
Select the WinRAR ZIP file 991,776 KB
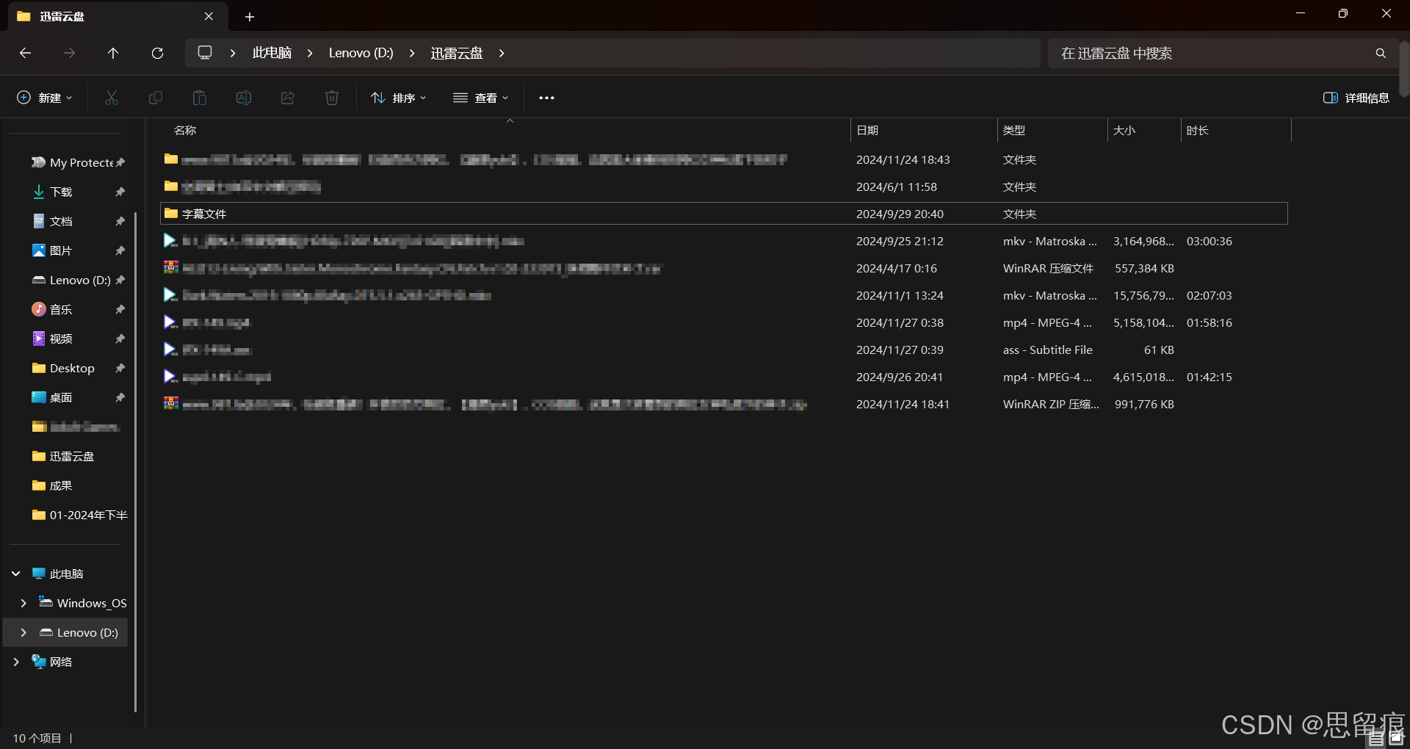(724, 404)
